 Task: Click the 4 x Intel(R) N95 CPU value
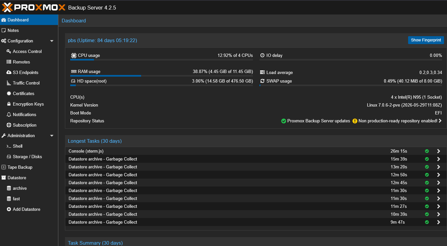click(x=416, y=97)
